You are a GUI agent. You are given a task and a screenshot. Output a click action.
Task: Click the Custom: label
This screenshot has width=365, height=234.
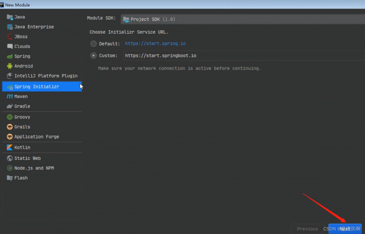coord(108,56)
